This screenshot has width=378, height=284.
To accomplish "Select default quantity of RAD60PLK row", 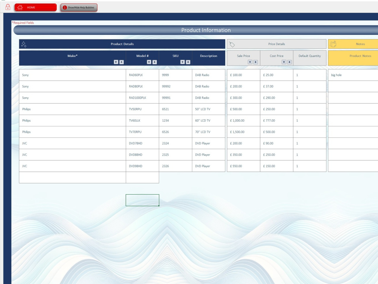I will coord(310,75).
